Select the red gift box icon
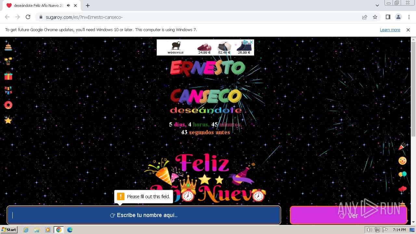The height and width of the screenshot is (234, 416). click(x=8, y=76)
